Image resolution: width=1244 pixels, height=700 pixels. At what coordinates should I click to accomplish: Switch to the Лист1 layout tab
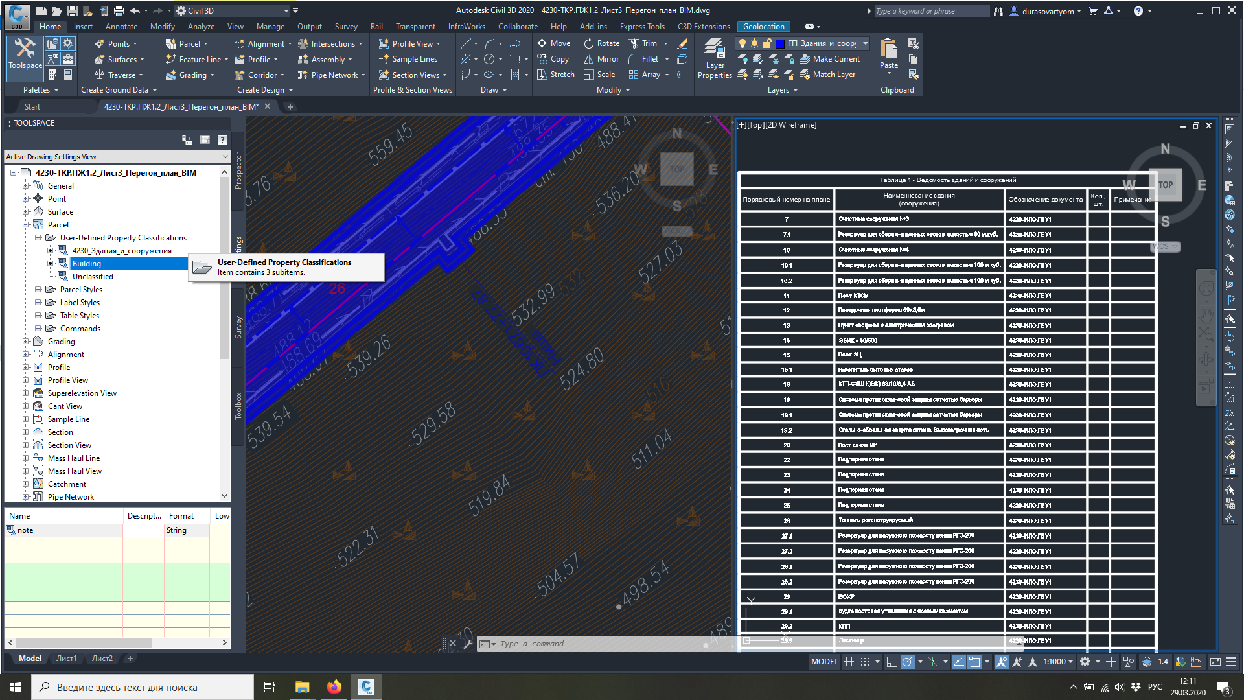click(x=66, y=659)
